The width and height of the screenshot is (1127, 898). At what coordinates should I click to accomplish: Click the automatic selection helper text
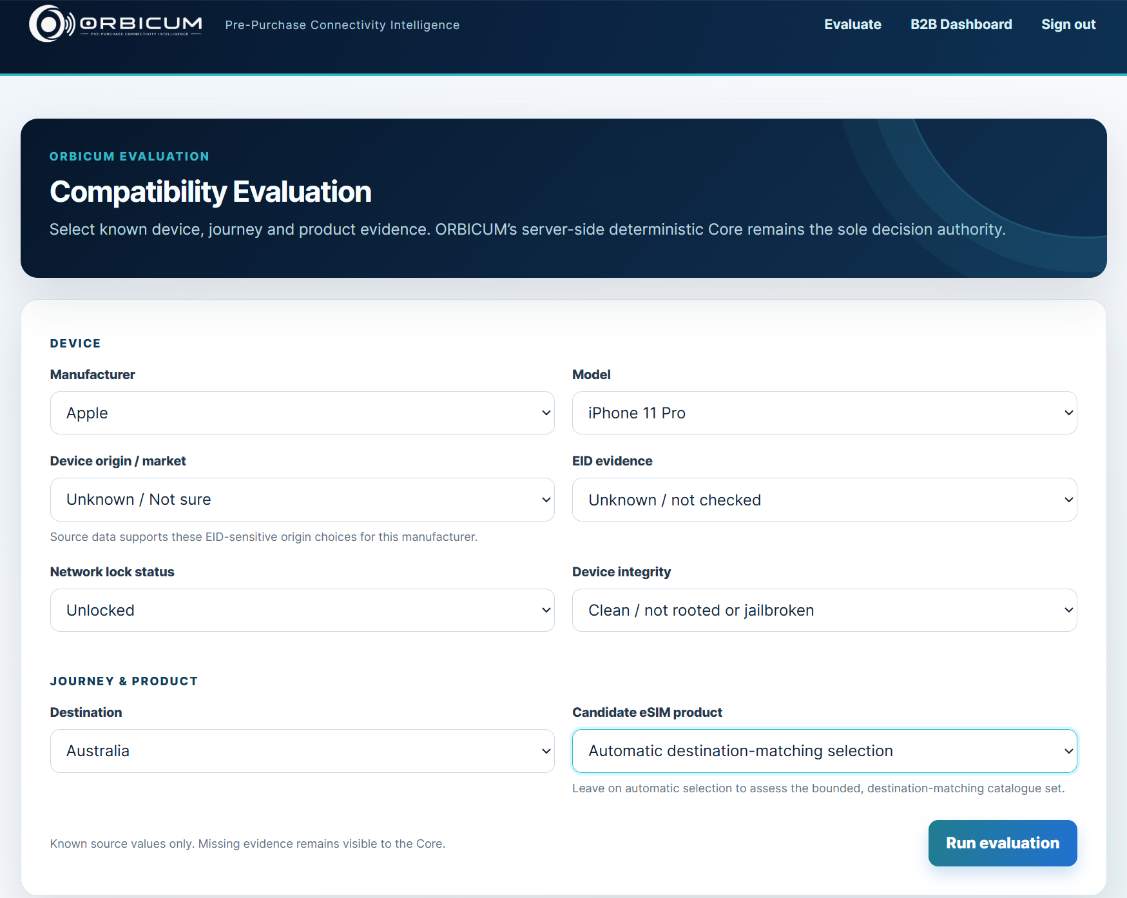click(818, 788)
